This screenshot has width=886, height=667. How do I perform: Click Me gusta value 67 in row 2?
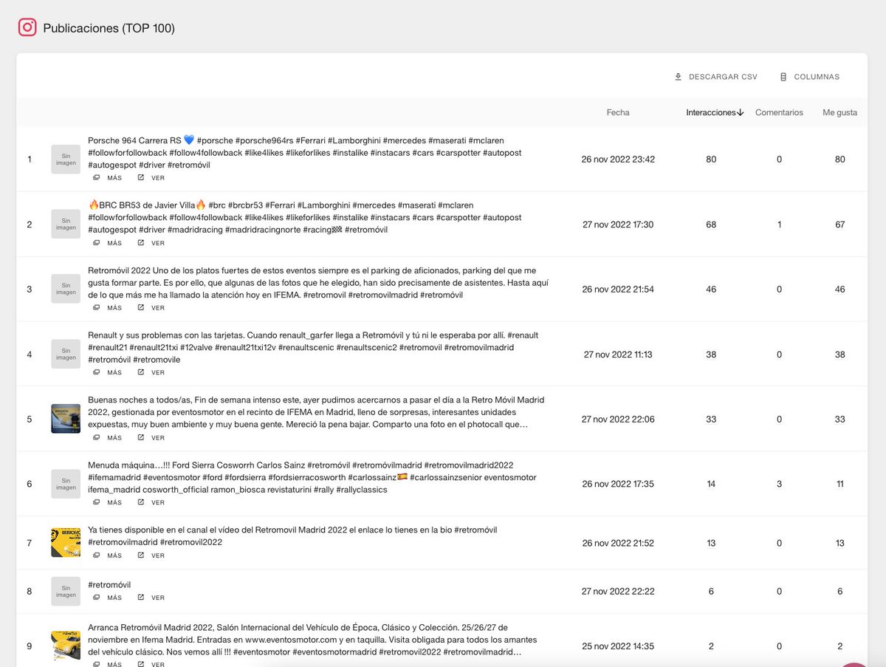coord(840,225)
